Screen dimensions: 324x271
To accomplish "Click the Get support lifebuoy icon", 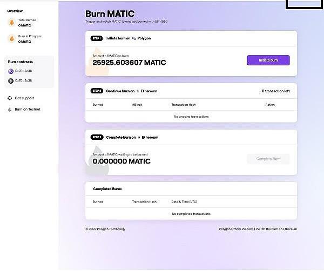I will 10,98.
